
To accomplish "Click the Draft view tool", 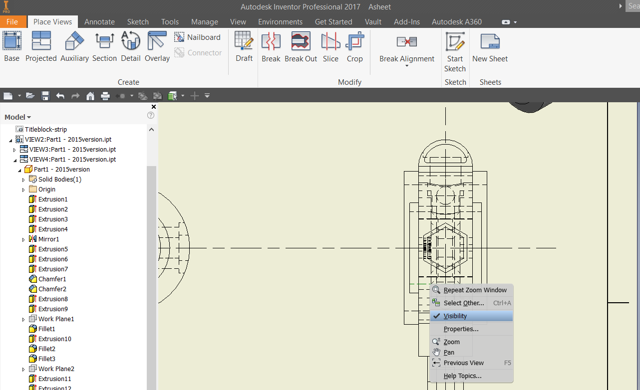I will pyautogui.click(x=244, y=47).
